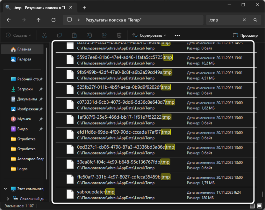This screenshot has height=210, width=265.
Task: Open Галерея in the navigation pane
Action: (x=24, y=59)
